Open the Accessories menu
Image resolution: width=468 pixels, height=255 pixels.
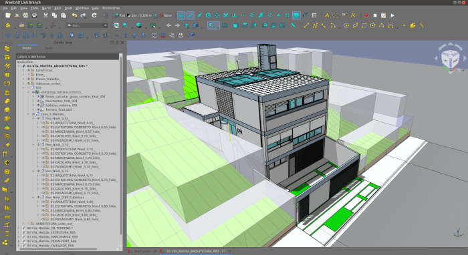pos(111,8)
